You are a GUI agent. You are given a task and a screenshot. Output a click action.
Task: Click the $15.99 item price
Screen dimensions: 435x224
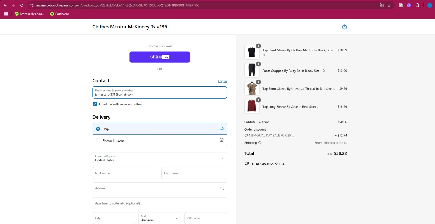(342, 107)
